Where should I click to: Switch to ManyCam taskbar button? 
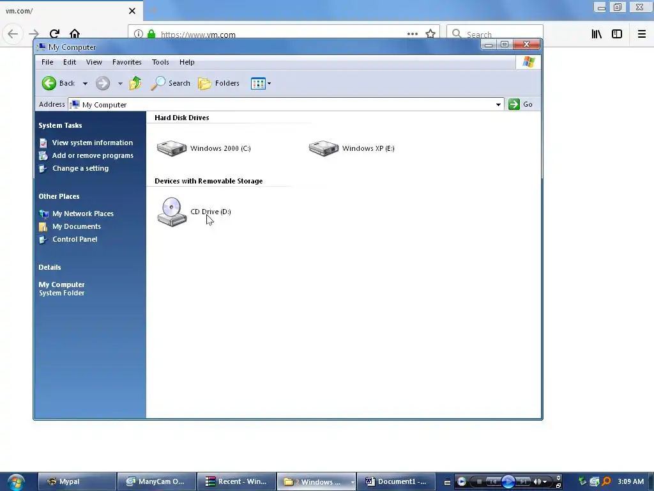point(157,481)
